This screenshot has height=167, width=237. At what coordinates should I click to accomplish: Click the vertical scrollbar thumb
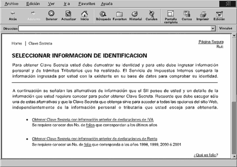click(234, 128)
